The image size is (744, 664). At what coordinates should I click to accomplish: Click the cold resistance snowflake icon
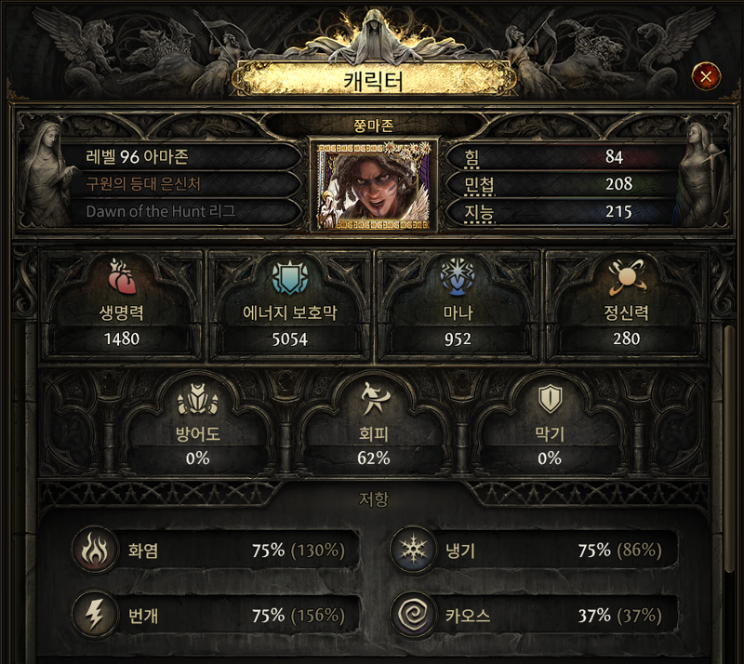[x=413, y=550]
